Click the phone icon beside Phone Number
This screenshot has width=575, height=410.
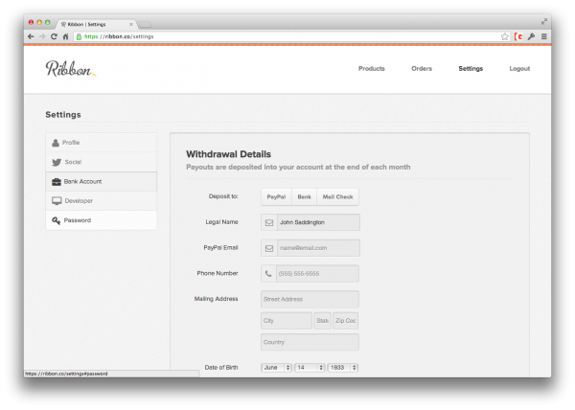coord(268,274)
